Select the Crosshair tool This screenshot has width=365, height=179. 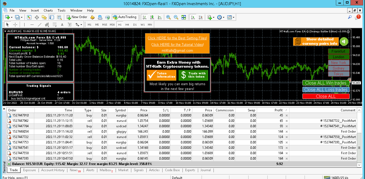15,25
